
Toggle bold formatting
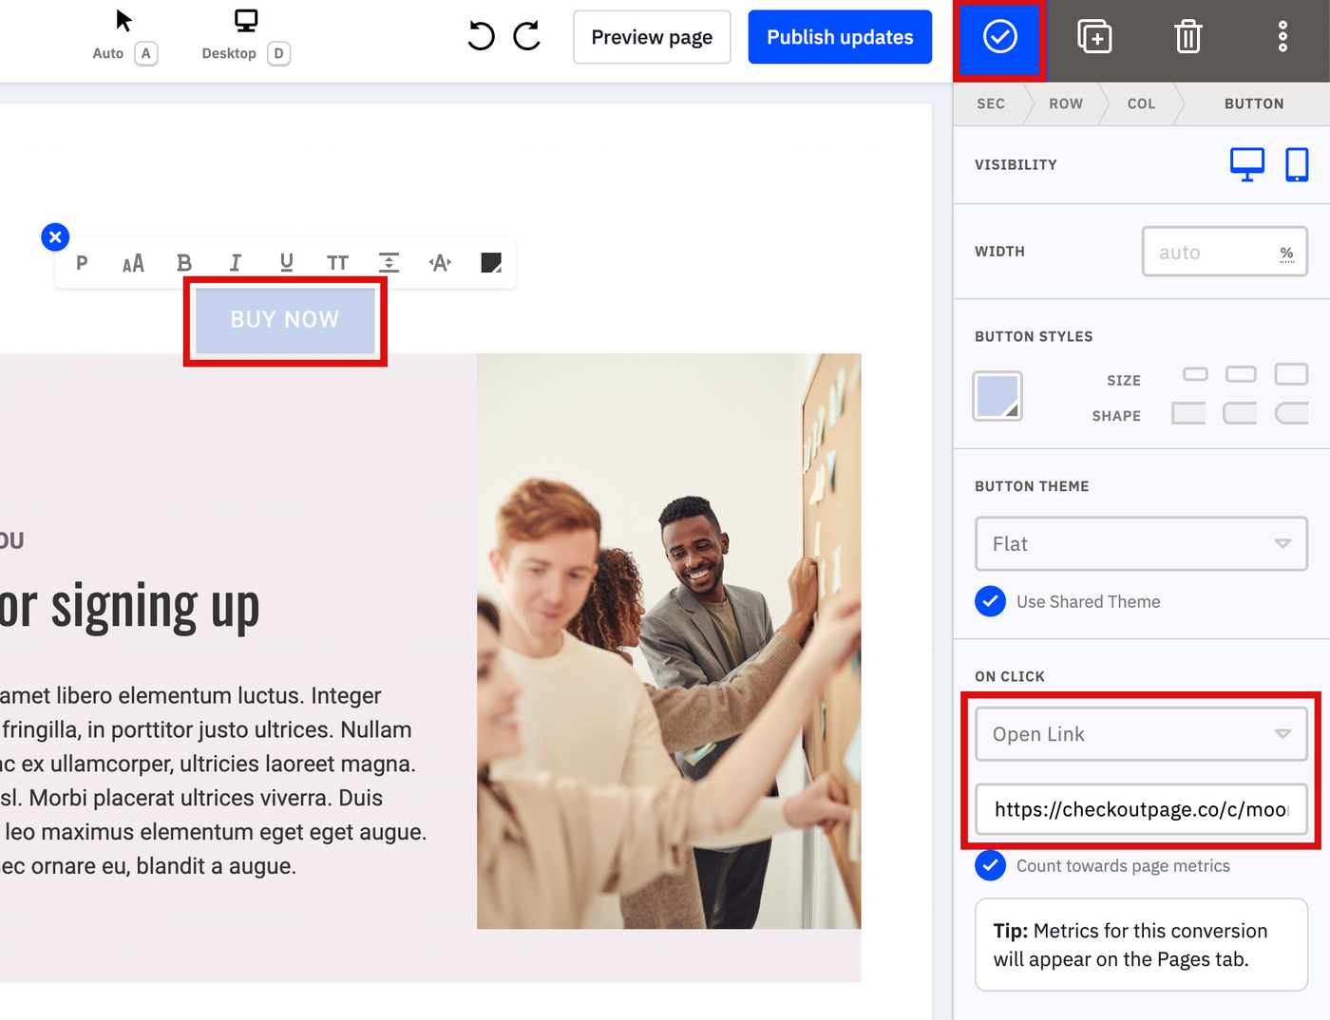[x=184, y=263]
